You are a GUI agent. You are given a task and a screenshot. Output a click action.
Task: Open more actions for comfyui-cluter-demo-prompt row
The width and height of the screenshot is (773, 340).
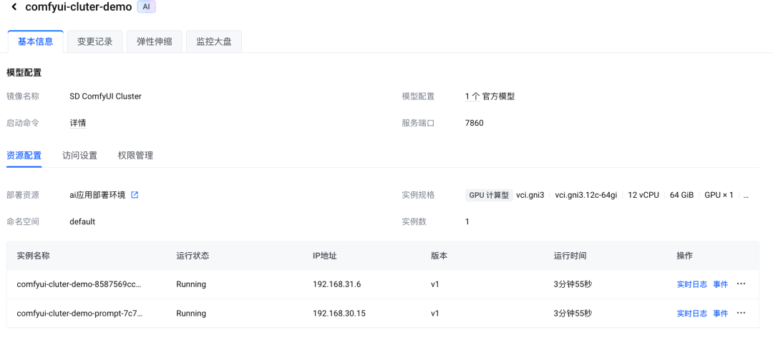pyautogui.click(x=741, y=313)
